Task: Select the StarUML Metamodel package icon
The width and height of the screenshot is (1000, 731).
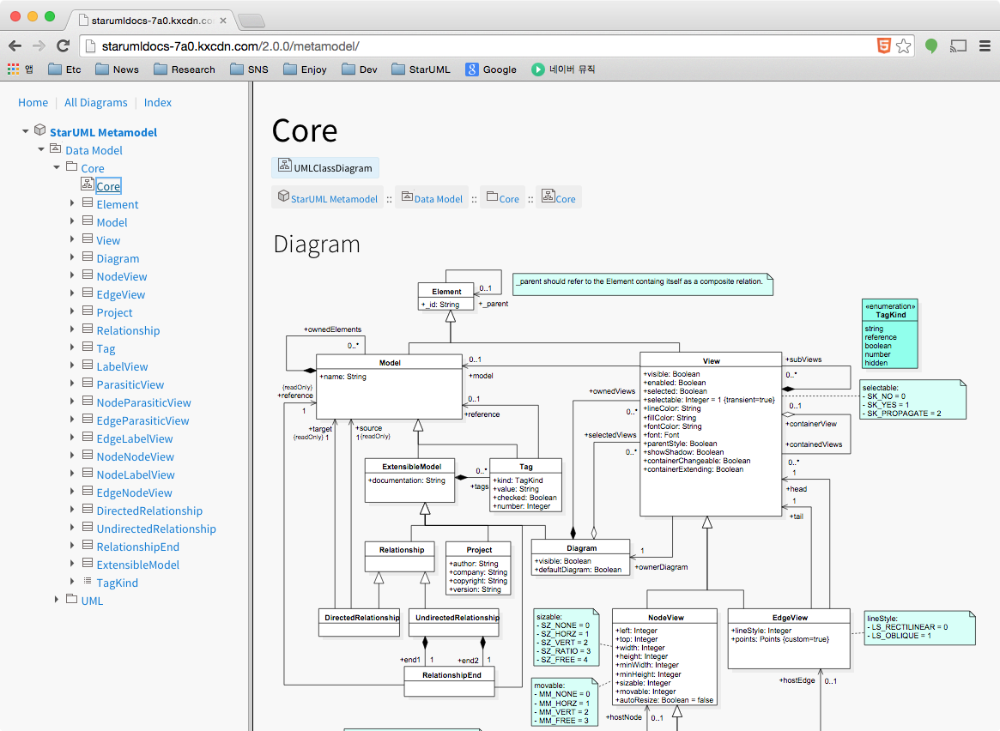Action: pos(40,132)
